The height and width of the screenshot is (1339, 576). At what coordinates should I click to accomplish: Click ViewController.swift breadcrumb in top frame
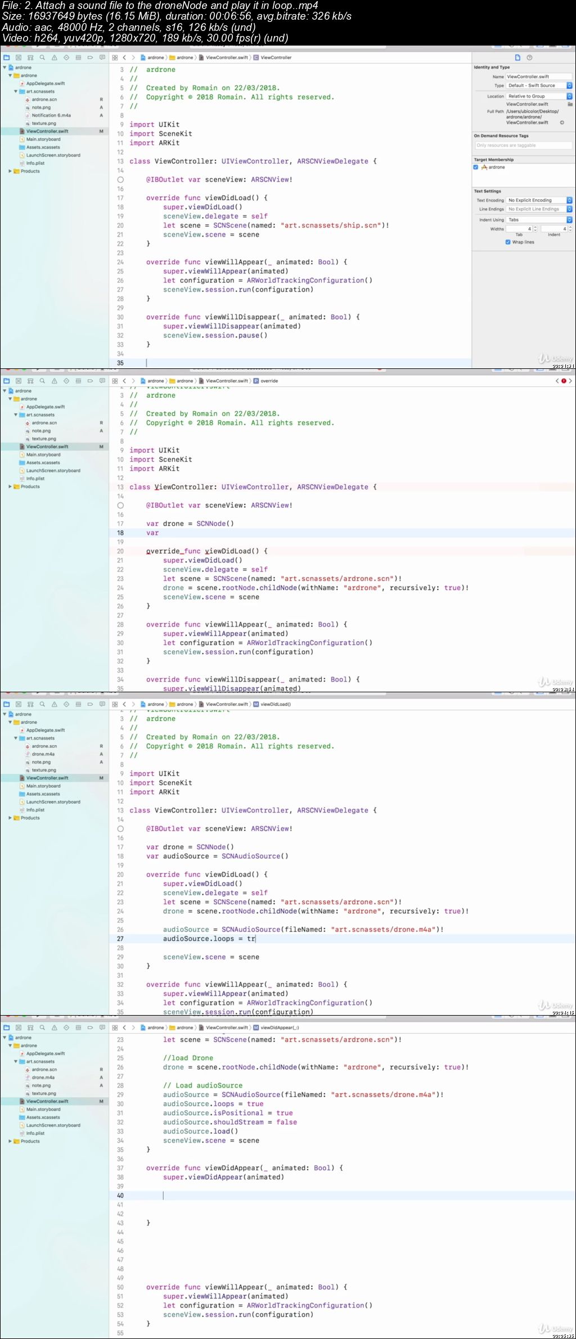click(x=223, y=57)
